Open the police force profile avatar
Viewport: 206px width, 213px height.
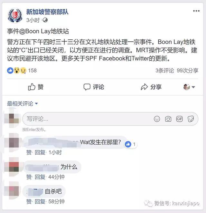point(15,15)
